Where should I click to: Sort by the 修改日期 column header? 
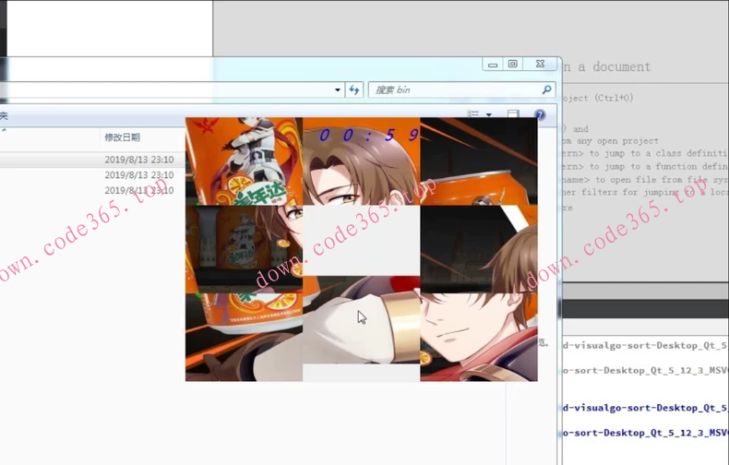123,137
